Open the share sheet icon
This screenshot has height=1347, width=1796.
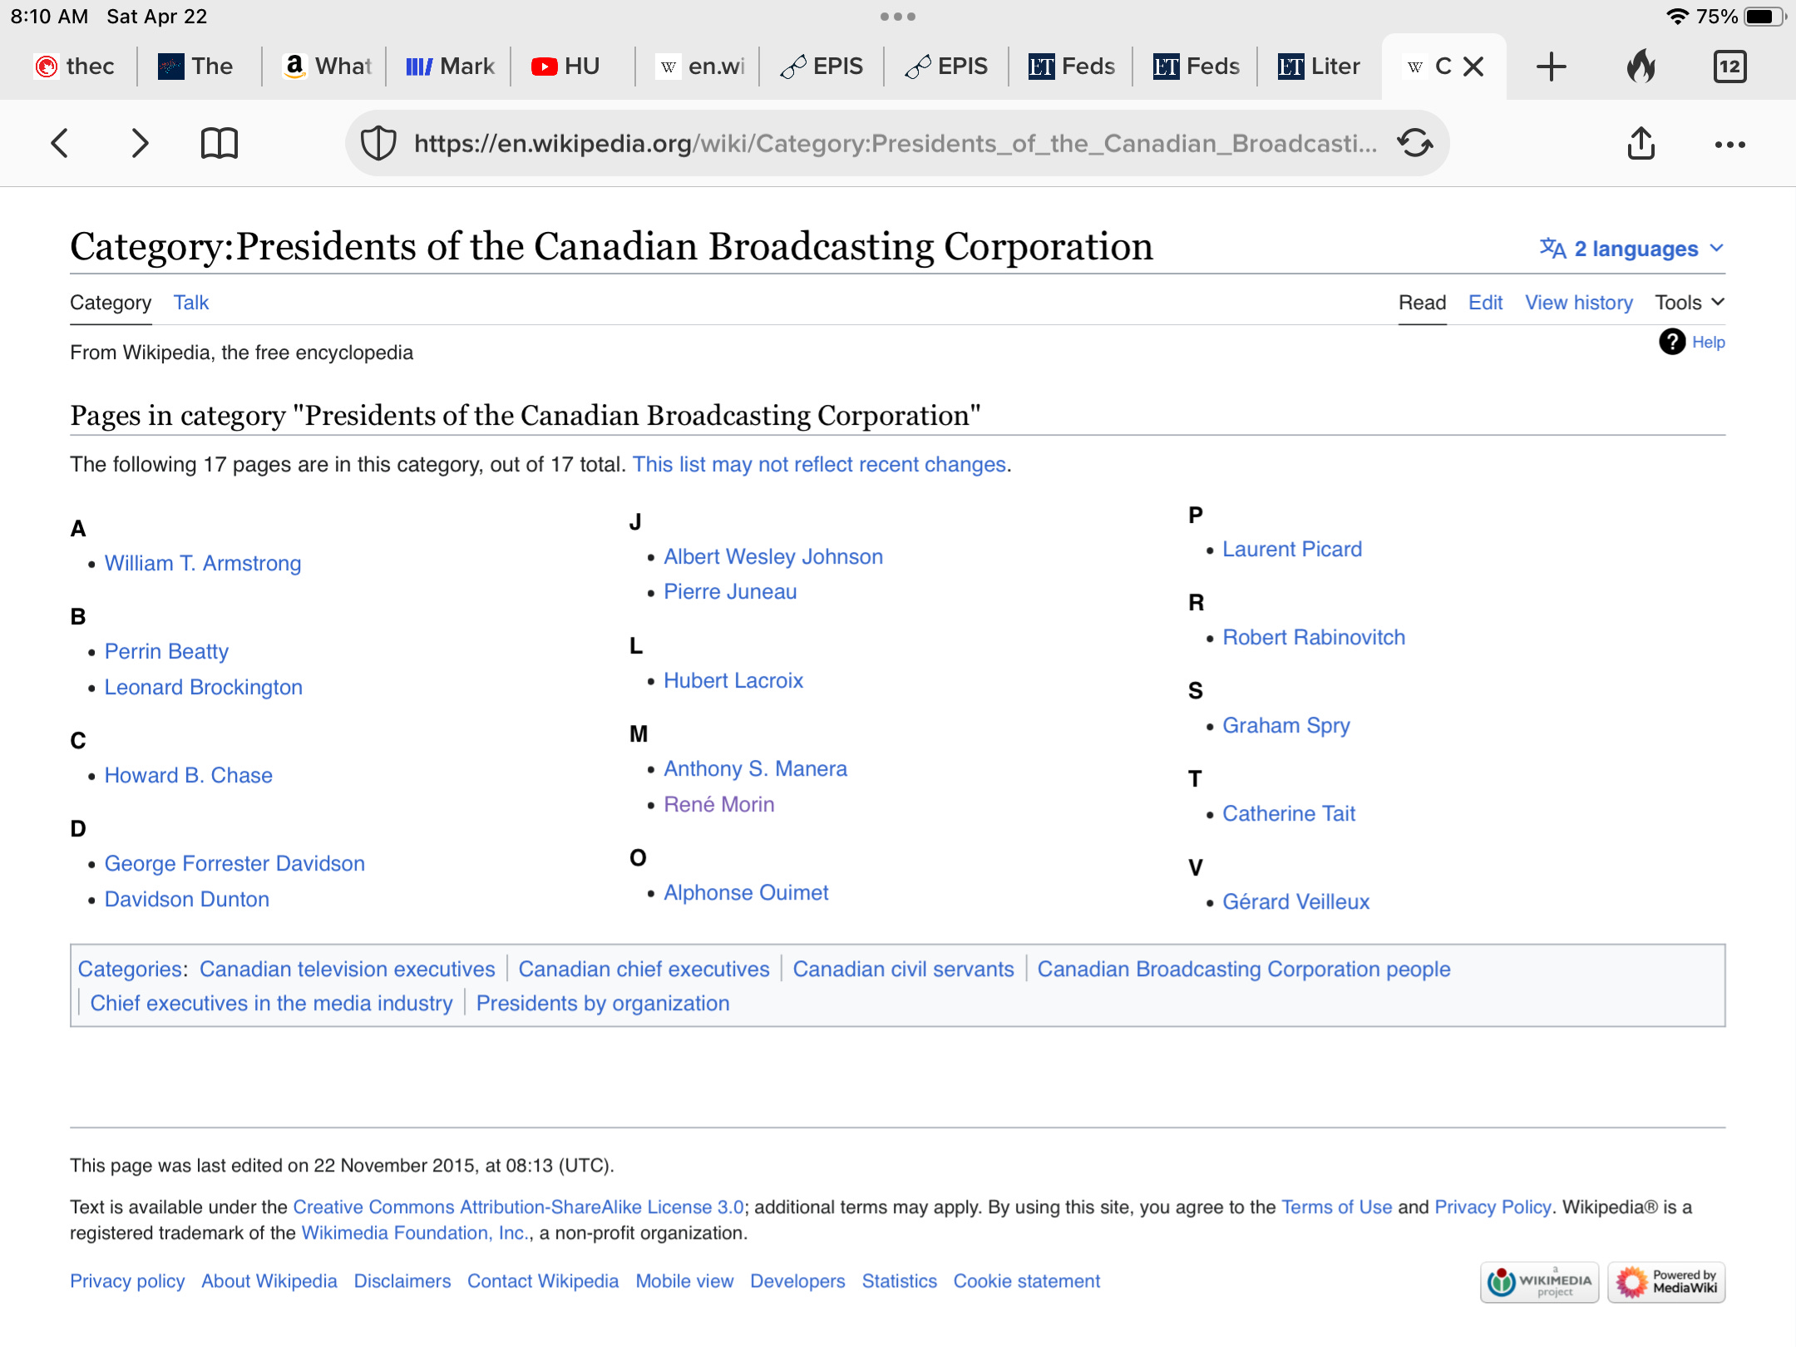tap(1641, 143)
